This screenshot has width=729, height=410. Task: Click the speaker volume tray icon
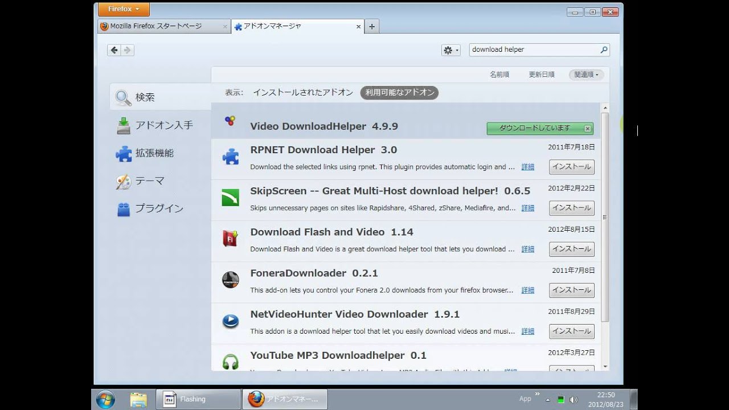click(x=574, y=400)
